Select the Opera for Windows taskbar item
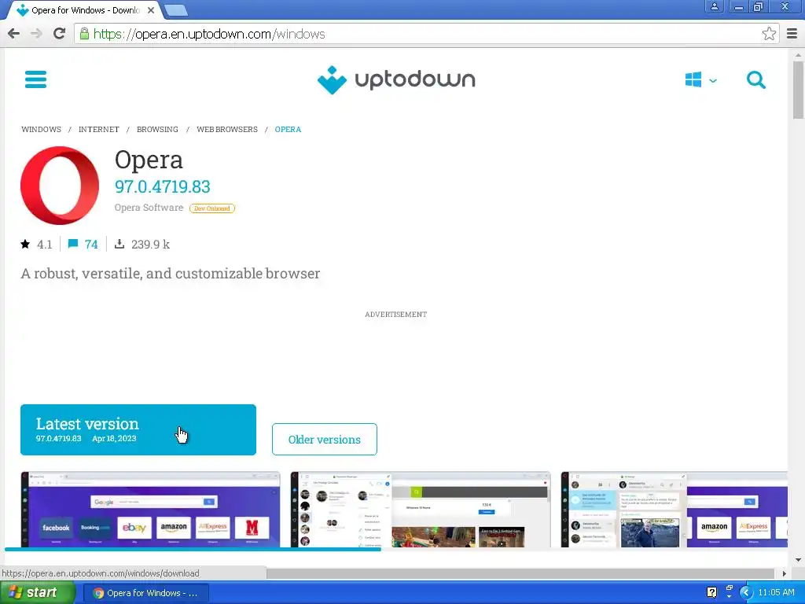Screen dimensions: 805x604 click(145, 593)
